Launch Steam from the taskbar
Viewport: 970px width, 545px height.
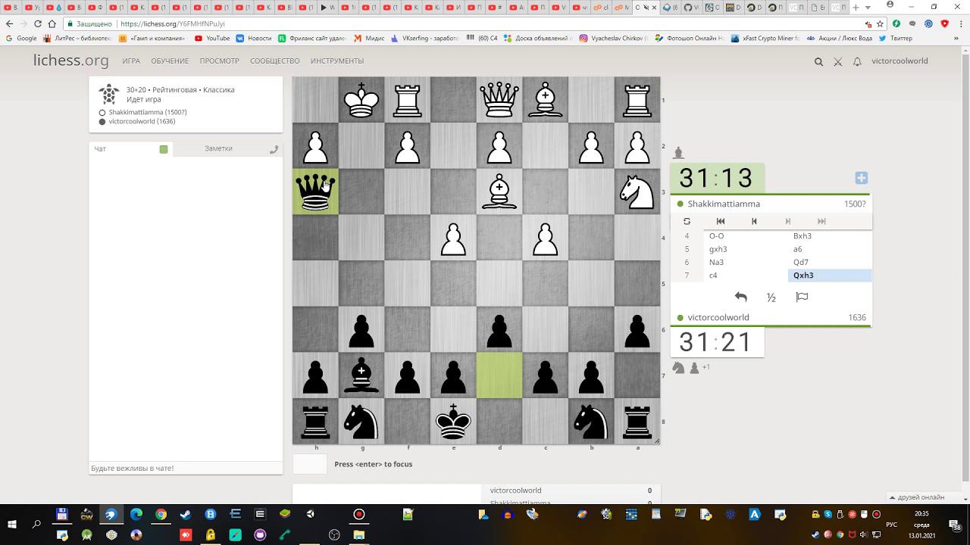pos(186,515)
